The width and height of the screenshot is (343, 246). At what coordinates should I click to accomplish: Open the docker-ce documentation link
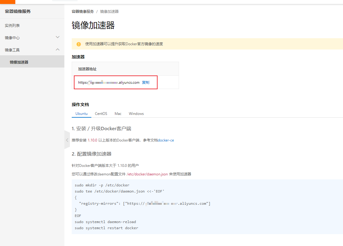click(166, 140)
